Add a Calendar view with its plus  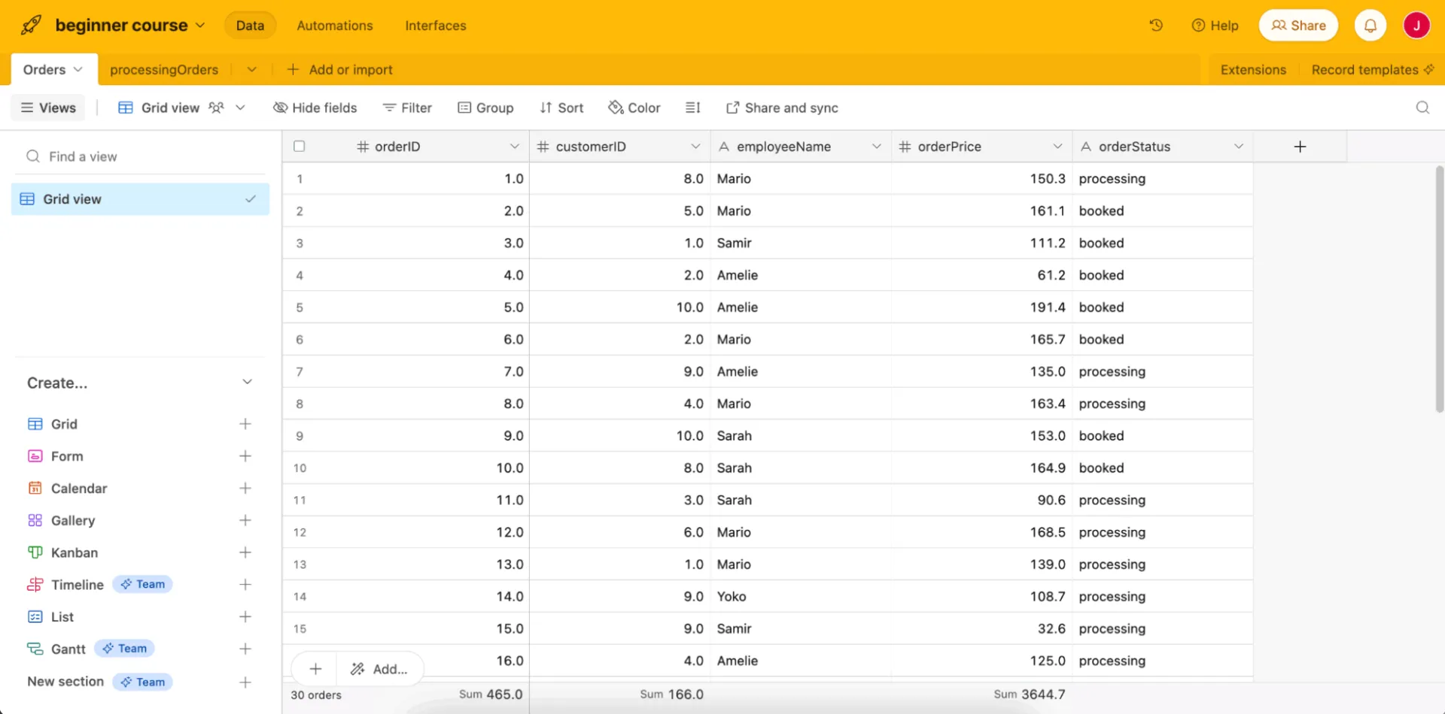[x=245, y=489]
